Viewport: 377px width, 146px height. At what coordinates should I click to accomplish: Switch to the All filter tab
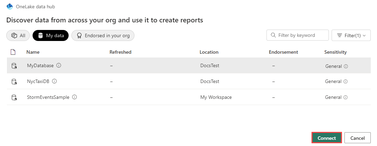18,35
